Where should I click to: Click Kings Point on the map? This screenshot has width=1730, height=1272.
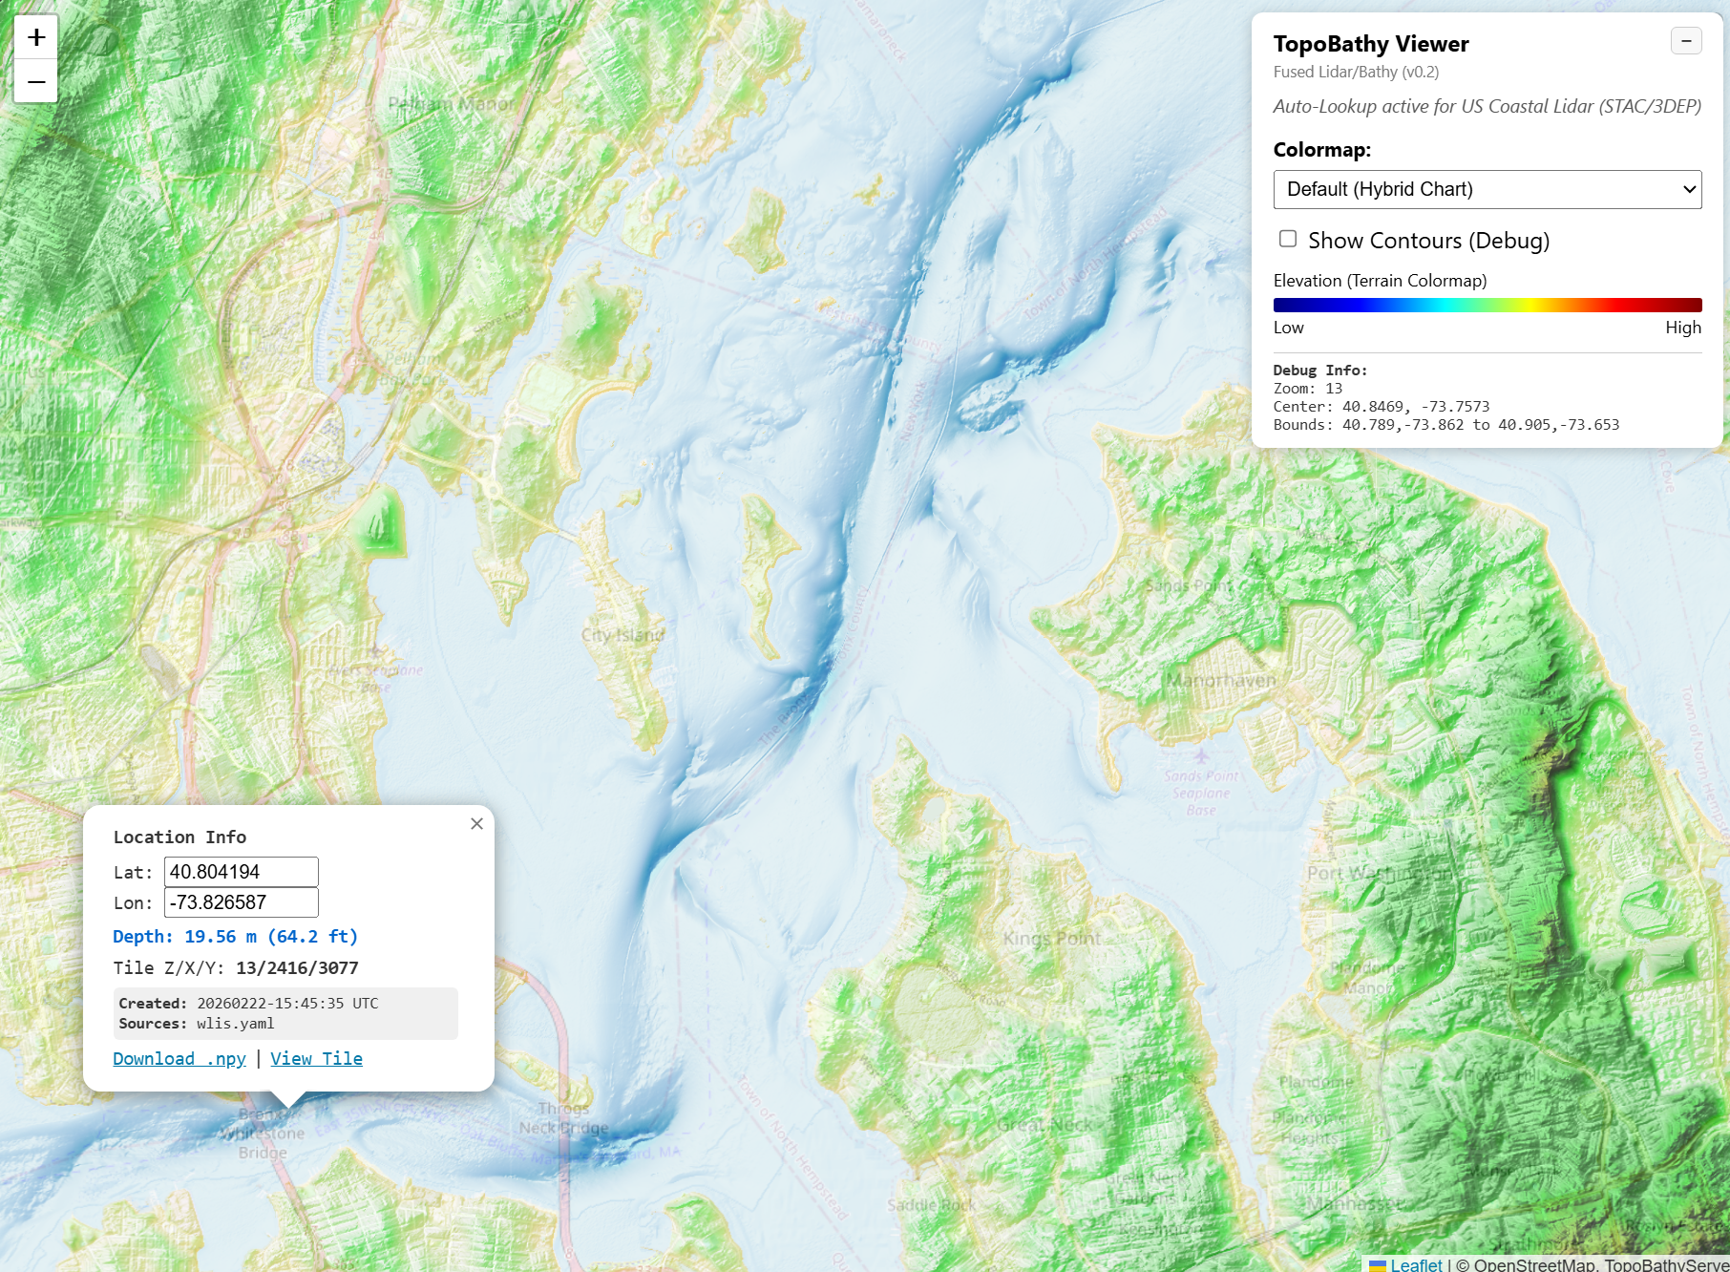[1053, 939]
